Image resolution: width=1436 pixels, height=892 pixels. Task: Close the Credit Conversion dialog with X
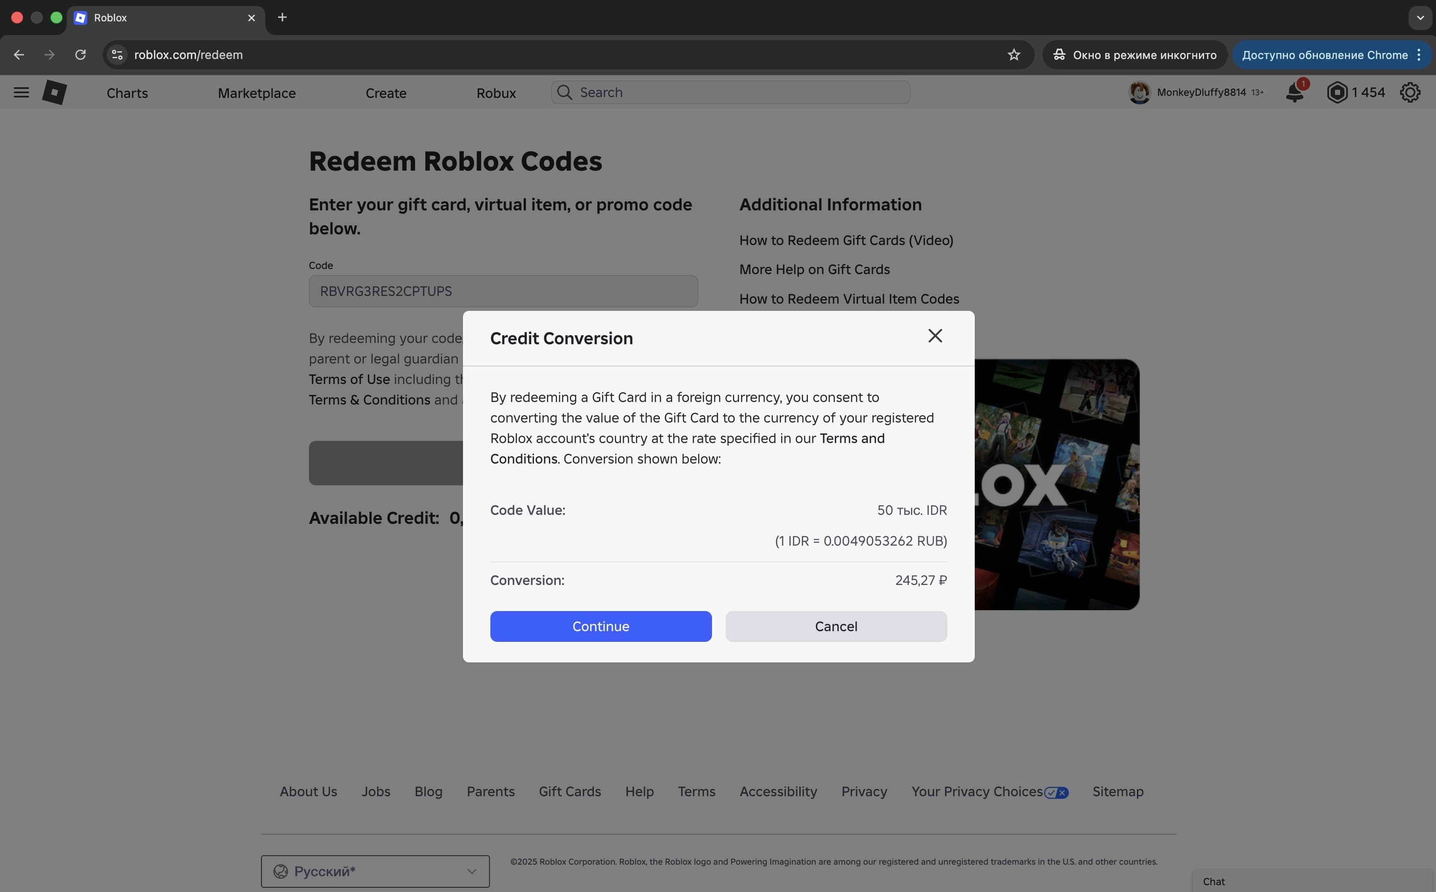[x=935, y=336]
